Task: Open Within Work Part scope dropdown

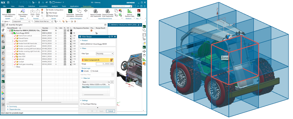Action: (x=44, y=21)
